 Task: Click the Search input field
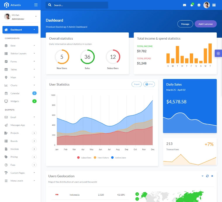tap(79, 5)
